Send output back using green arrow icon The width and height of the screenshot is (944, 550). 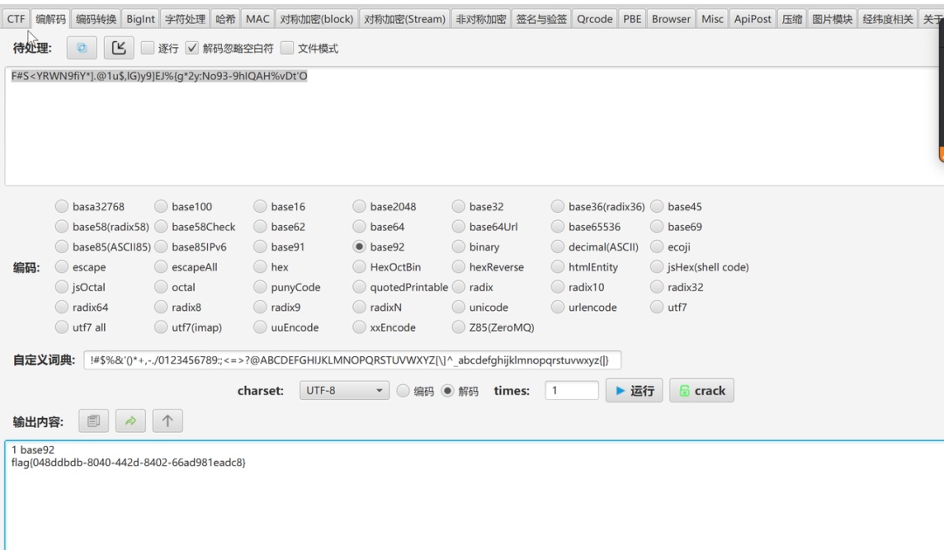point(129,420)
